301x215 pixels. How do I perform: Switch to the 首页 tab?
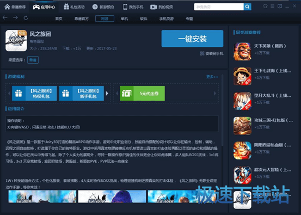coord(59,19)
